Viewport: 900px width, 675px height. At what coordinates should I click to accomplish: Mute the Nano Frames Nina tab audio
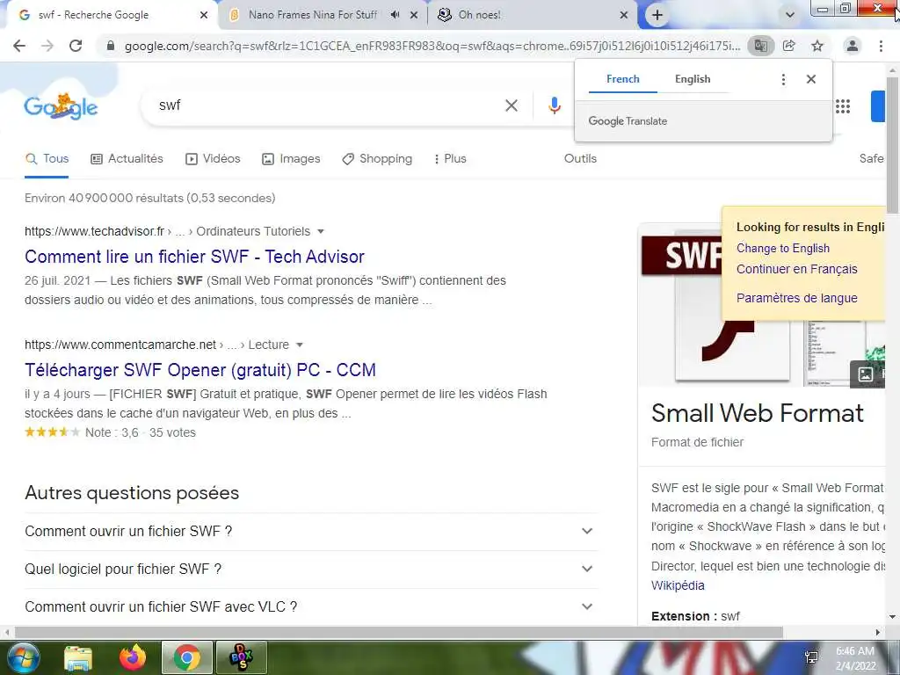coord(395,15)
